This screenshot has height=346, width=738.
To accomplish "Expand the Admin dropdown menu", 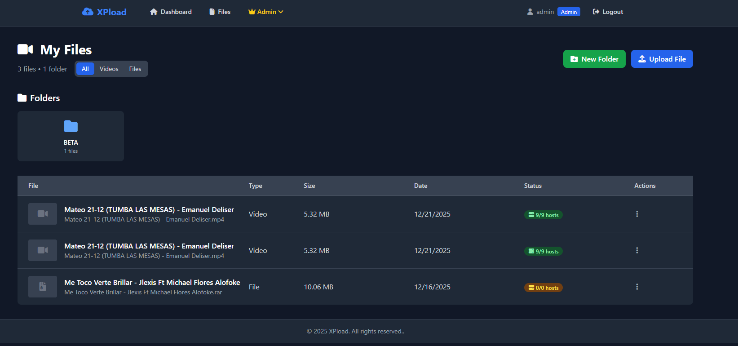I will 266,12.
